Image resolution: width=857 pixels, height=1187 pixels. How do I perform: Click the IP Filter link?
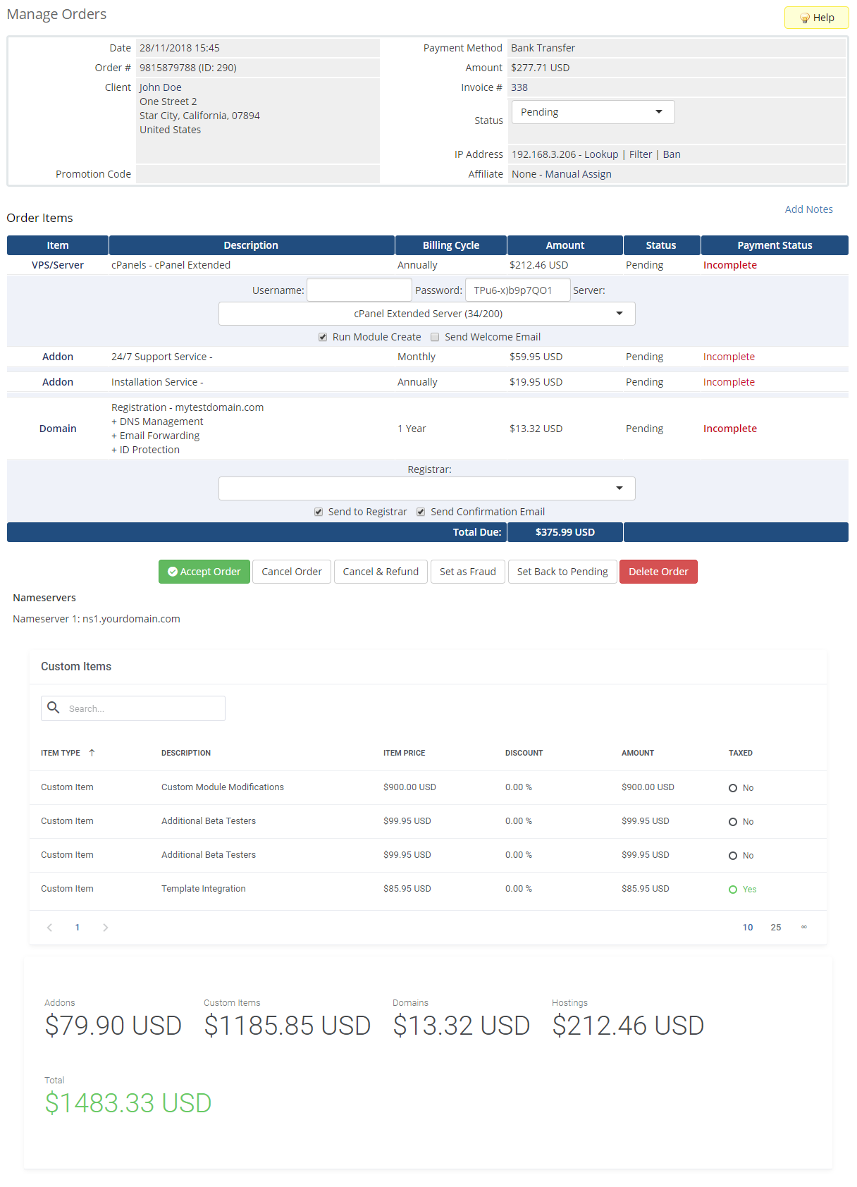641,154
